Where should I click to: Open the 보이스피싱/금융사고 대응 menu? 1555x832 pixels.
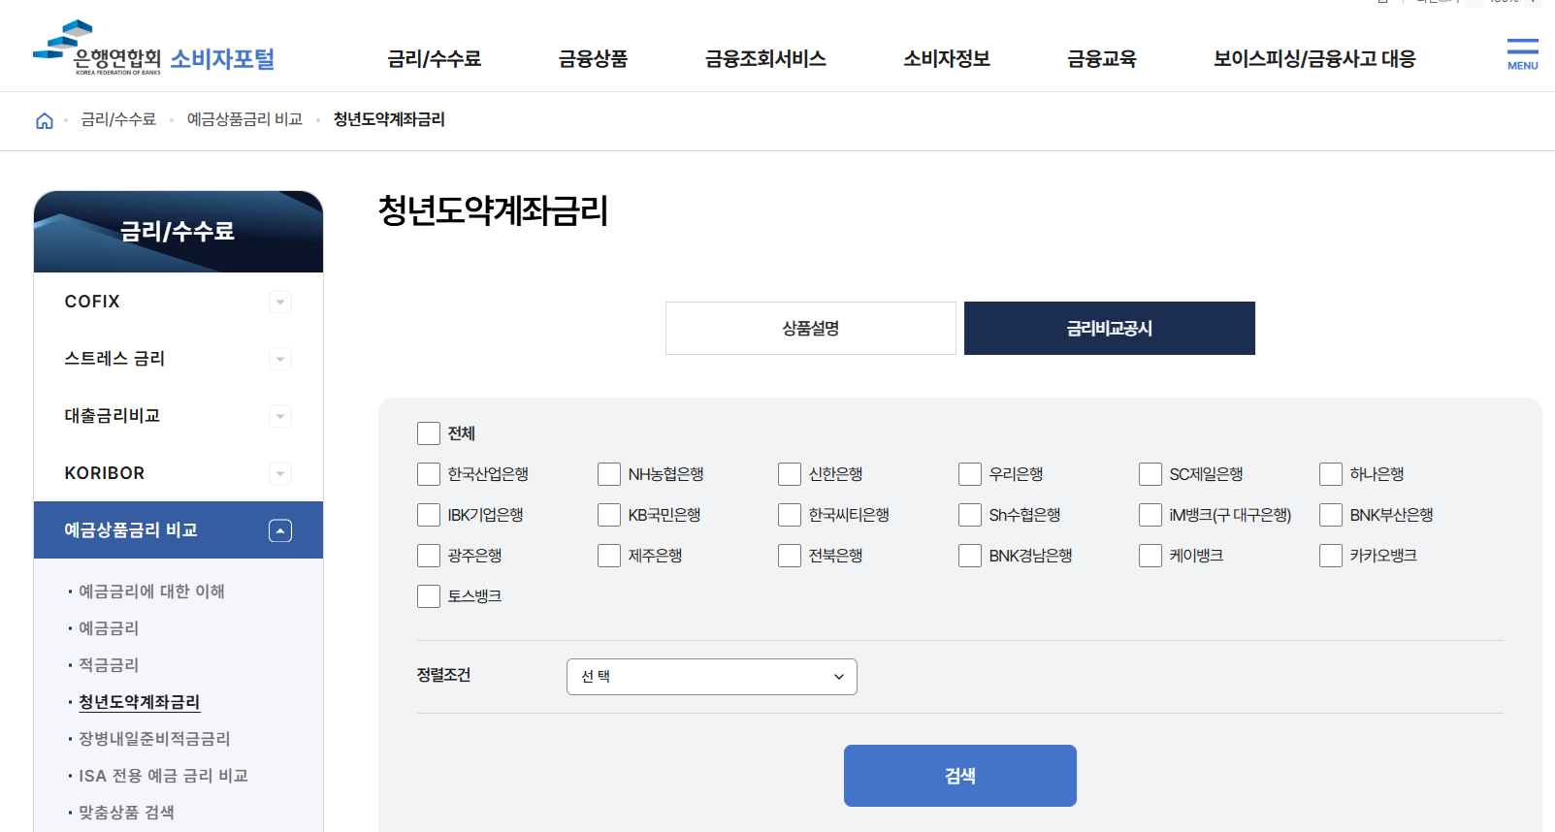point(1314,59)
